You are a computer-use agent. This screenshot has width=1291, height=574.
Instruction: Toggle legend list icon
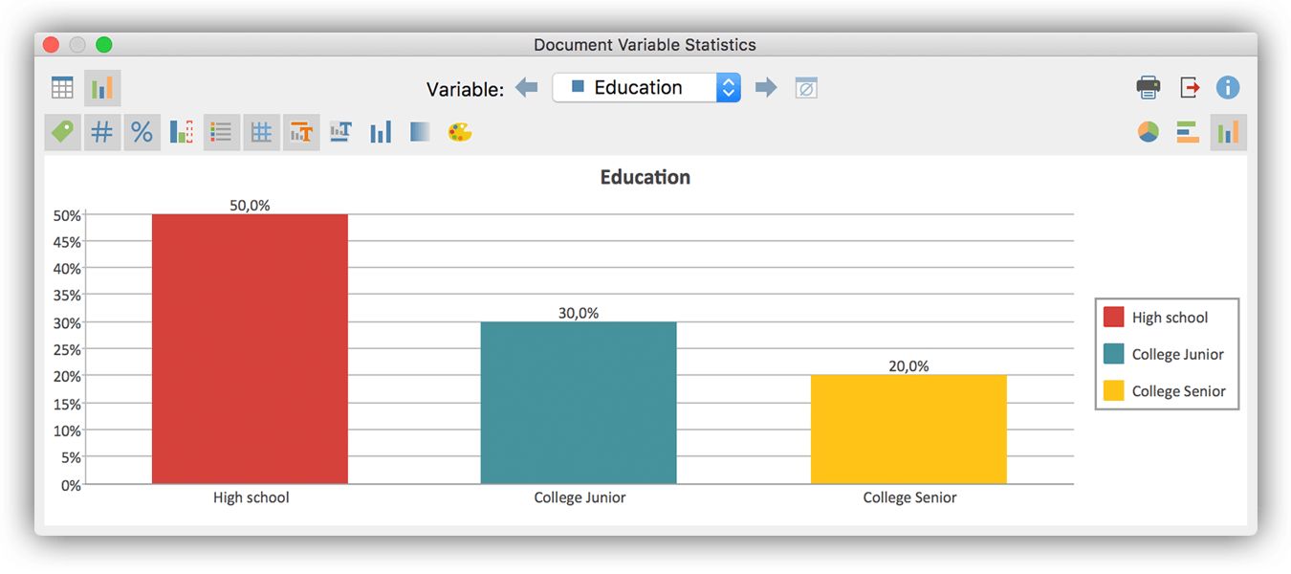[221, 132]
